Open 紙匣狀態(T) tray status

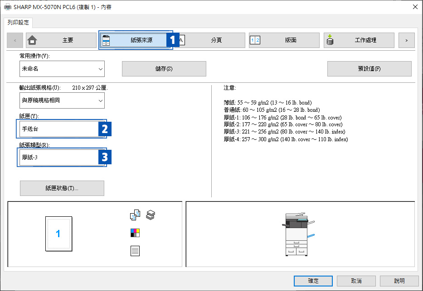62,188
